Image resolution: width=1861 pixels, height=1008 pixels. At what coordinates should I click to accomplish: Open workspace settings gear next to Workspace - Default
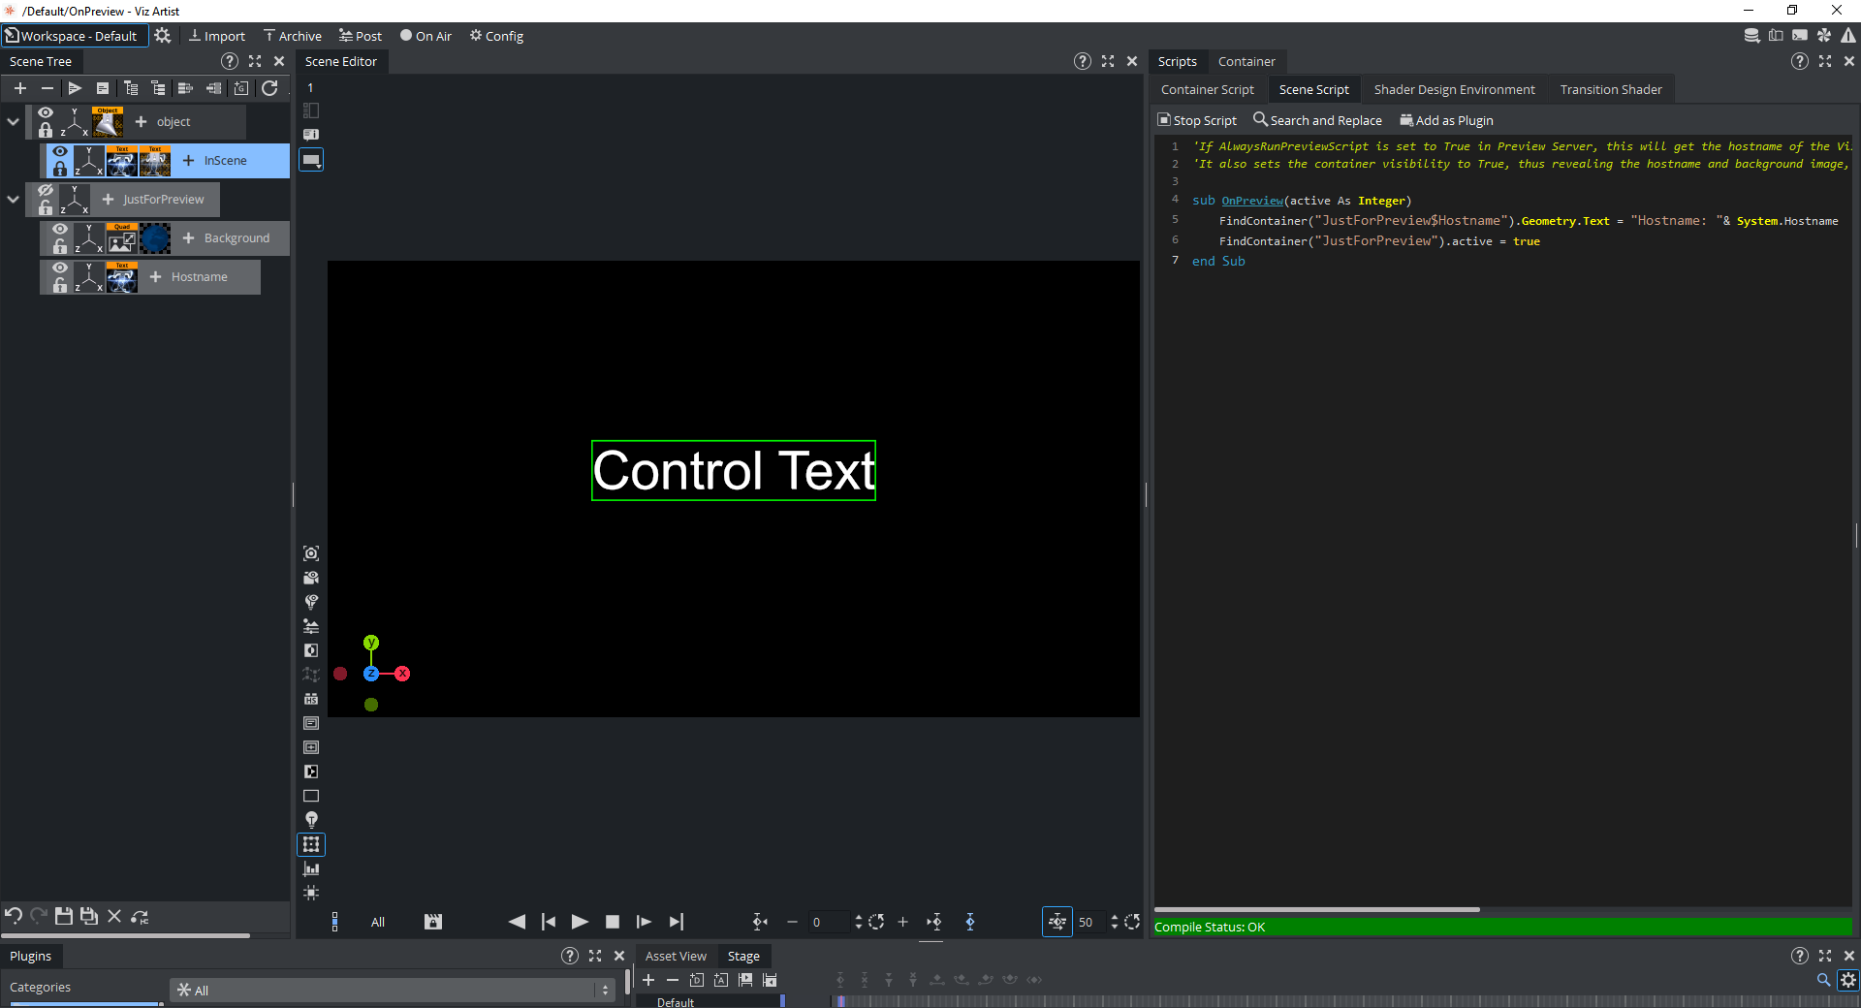click(x=163, y=36)
